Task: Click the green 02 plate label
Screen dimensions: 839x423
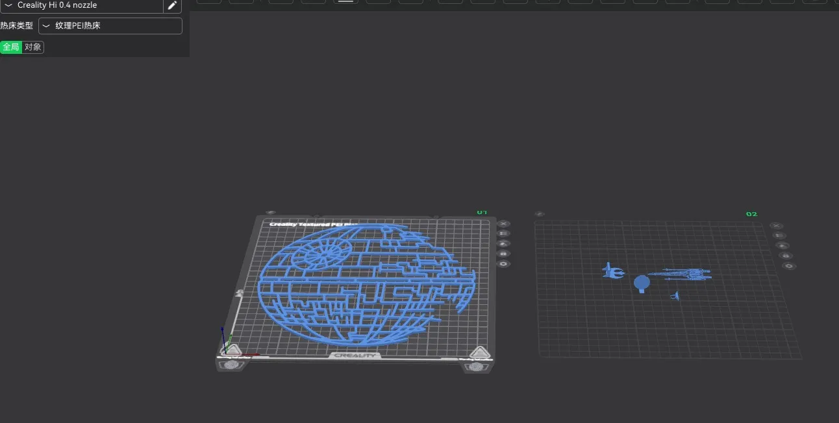Action: tap(751, 214)
